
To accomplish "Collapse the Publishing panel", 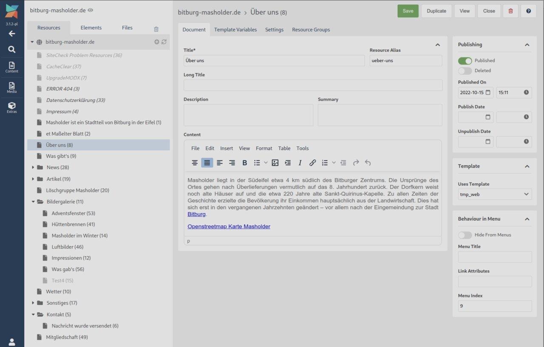I will [x=527, y=45].
